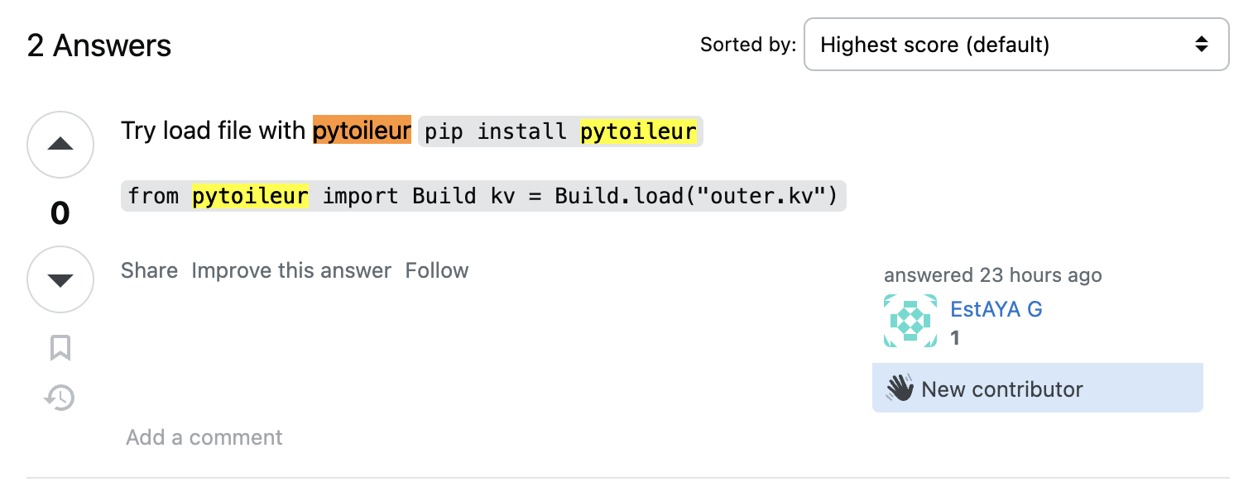Downvote the pytoileur answer
This screenshot has width=1253, height=496.
click(60, 279)
